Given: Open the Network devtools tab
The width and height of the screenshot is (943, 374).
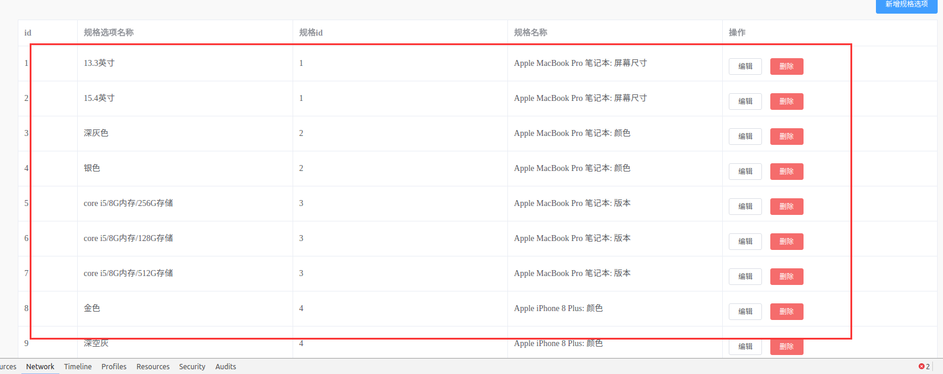Looking at the screenshot, I should pos(40,367).
